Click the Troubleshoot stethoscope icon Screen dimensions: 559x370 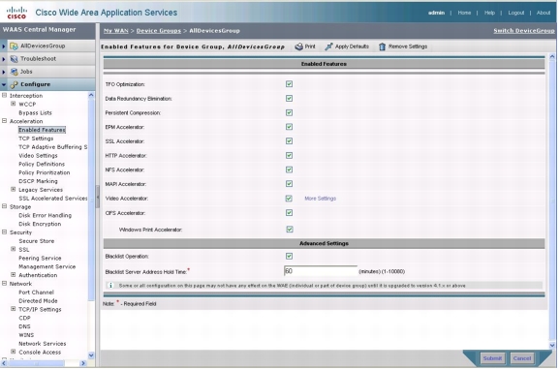[14, 59]
